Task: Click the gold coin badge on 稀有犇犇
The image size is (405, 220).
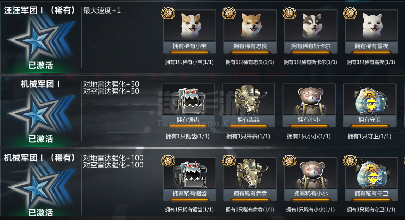Action: [229, 160]
